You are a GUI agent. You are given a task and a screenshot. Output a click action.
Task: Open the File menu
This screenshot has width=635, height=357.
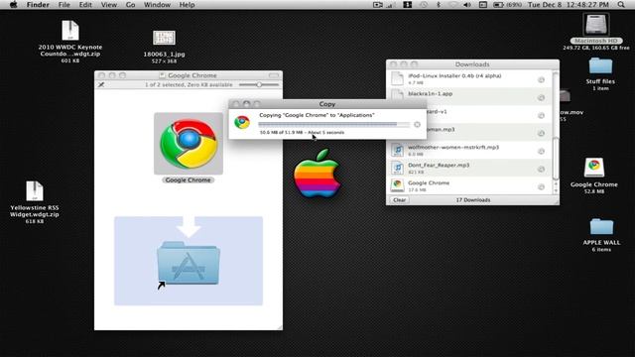point(63,5)
